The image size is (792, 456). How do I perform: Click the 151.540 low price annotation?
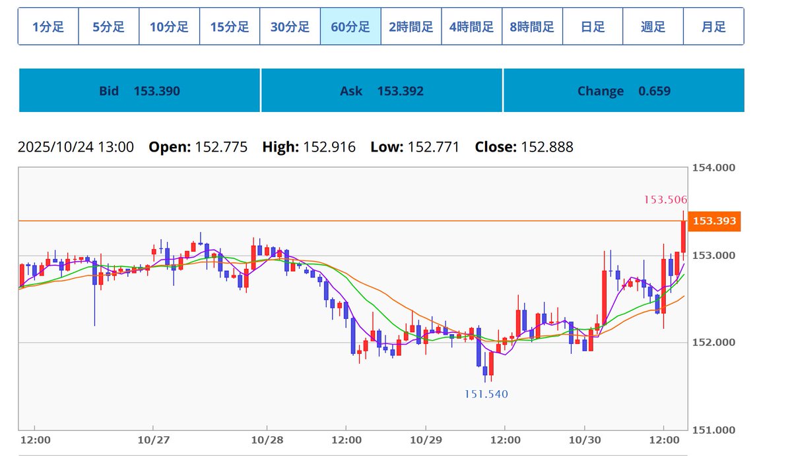tap(486, 394)
